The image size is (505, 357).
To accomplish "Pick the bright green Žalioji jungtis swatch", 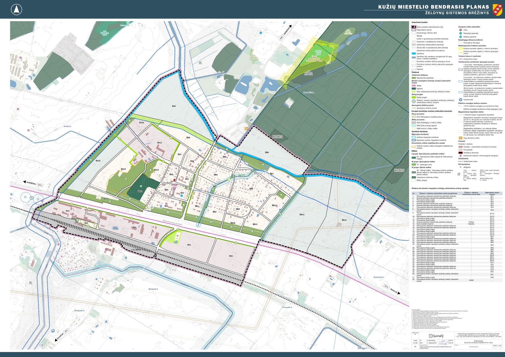I will coord(414,97).
